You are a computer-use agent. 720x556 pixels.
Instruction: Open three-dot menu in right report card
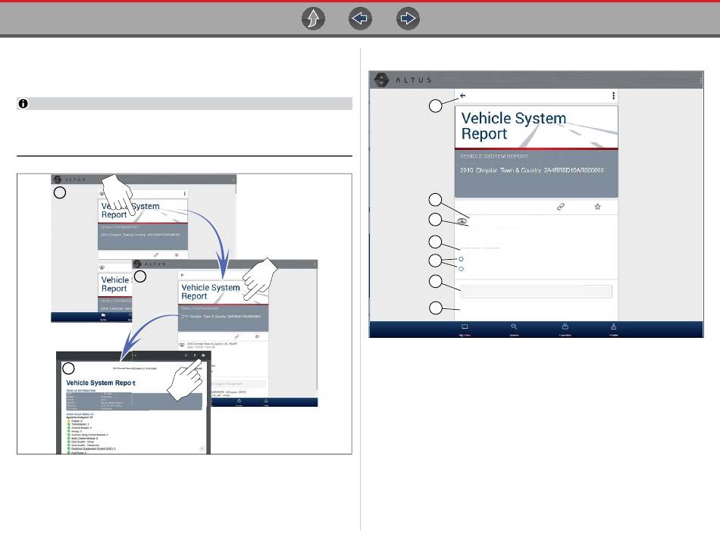click(612, 96)
